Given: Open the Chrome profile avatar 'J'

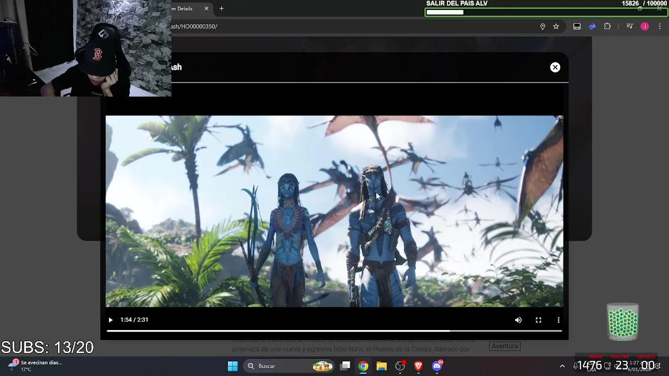Looking at the screenshot, I should coord(645,27).
